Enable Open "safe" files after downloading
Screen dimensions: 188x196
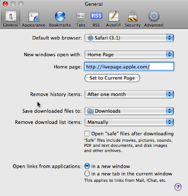(x=87, y=133)
